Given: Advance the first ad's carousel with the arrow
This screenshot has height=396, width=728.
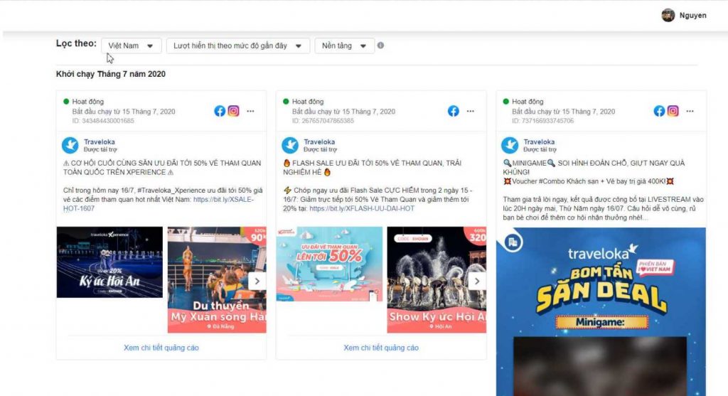Looking at the screenshot, I should [x=257, y=281].
